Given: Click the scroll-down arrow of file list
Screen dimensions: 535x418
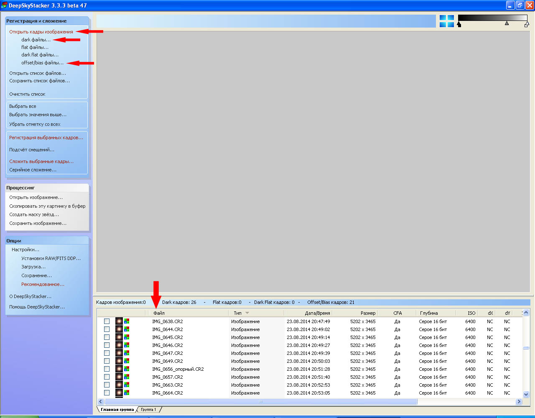Looking at the screenshot, I should pyautogui.click(x=526, y=394).
